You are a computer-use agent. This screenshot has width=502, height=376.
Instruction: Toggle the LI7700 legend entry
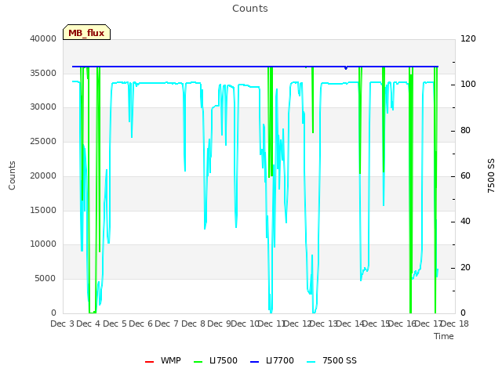(x=272, y=360)
